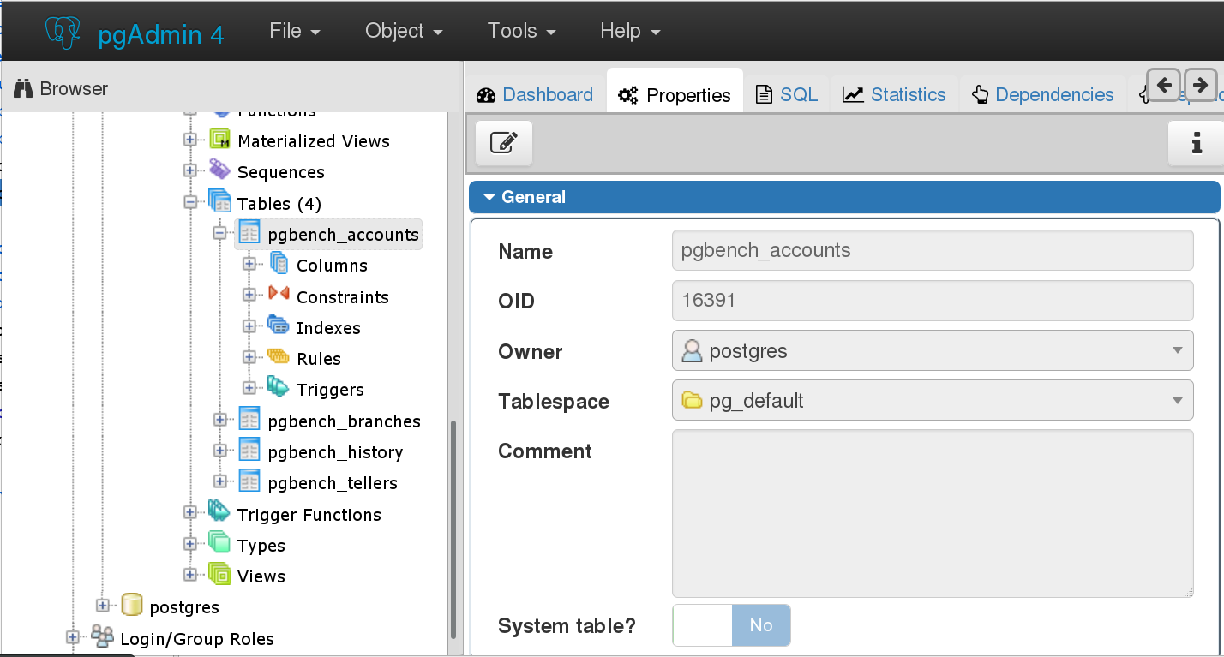Screen dimensions: 1224x657
Task: Switch to the SQL tab
Action: pyautogui.click(x=787, y=95)
